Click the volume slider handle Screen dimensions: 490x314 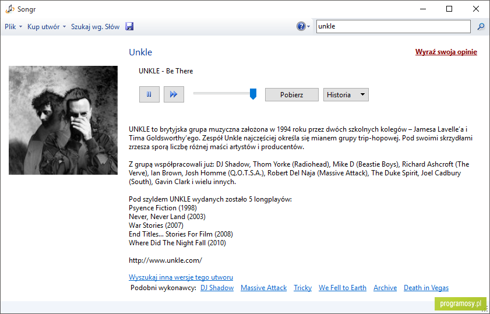(x=253, y=94)
